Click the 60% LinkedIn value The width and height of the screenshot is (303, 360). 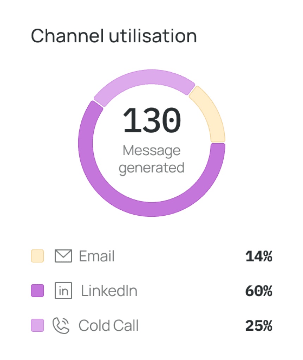[259, 291]
